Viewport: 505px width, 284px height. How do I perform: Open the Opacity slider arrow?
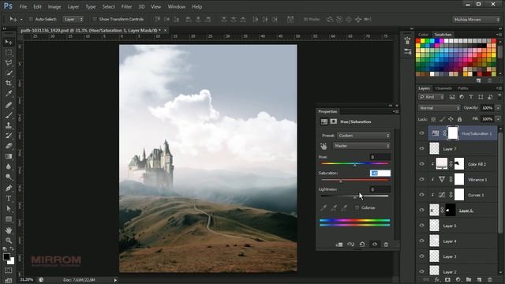tap(498, 108)
